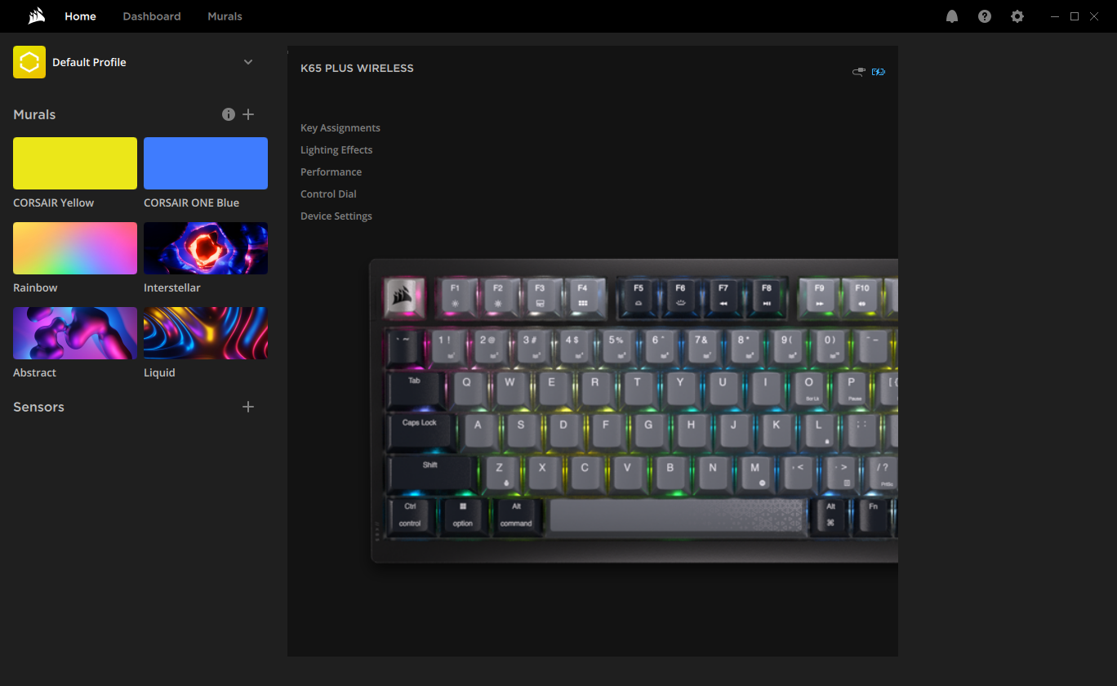Select the Rainbow mural
This screenshot has width=1117, height=686.
tap(75, 248)
